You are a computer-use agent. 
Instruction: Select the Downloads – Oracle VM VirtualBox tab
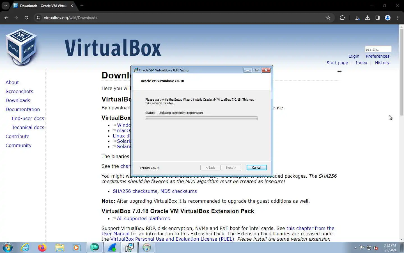[43, 6]
